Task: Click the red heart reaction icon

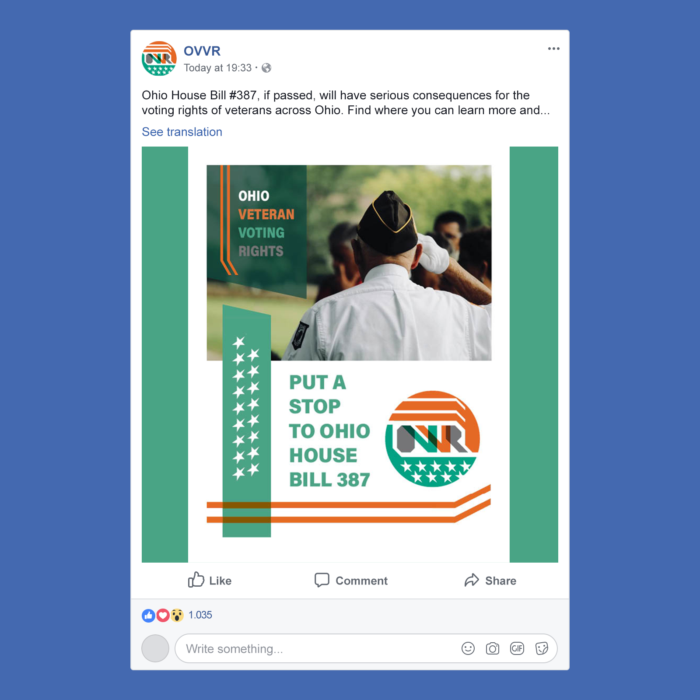Action: coord(163,616)
